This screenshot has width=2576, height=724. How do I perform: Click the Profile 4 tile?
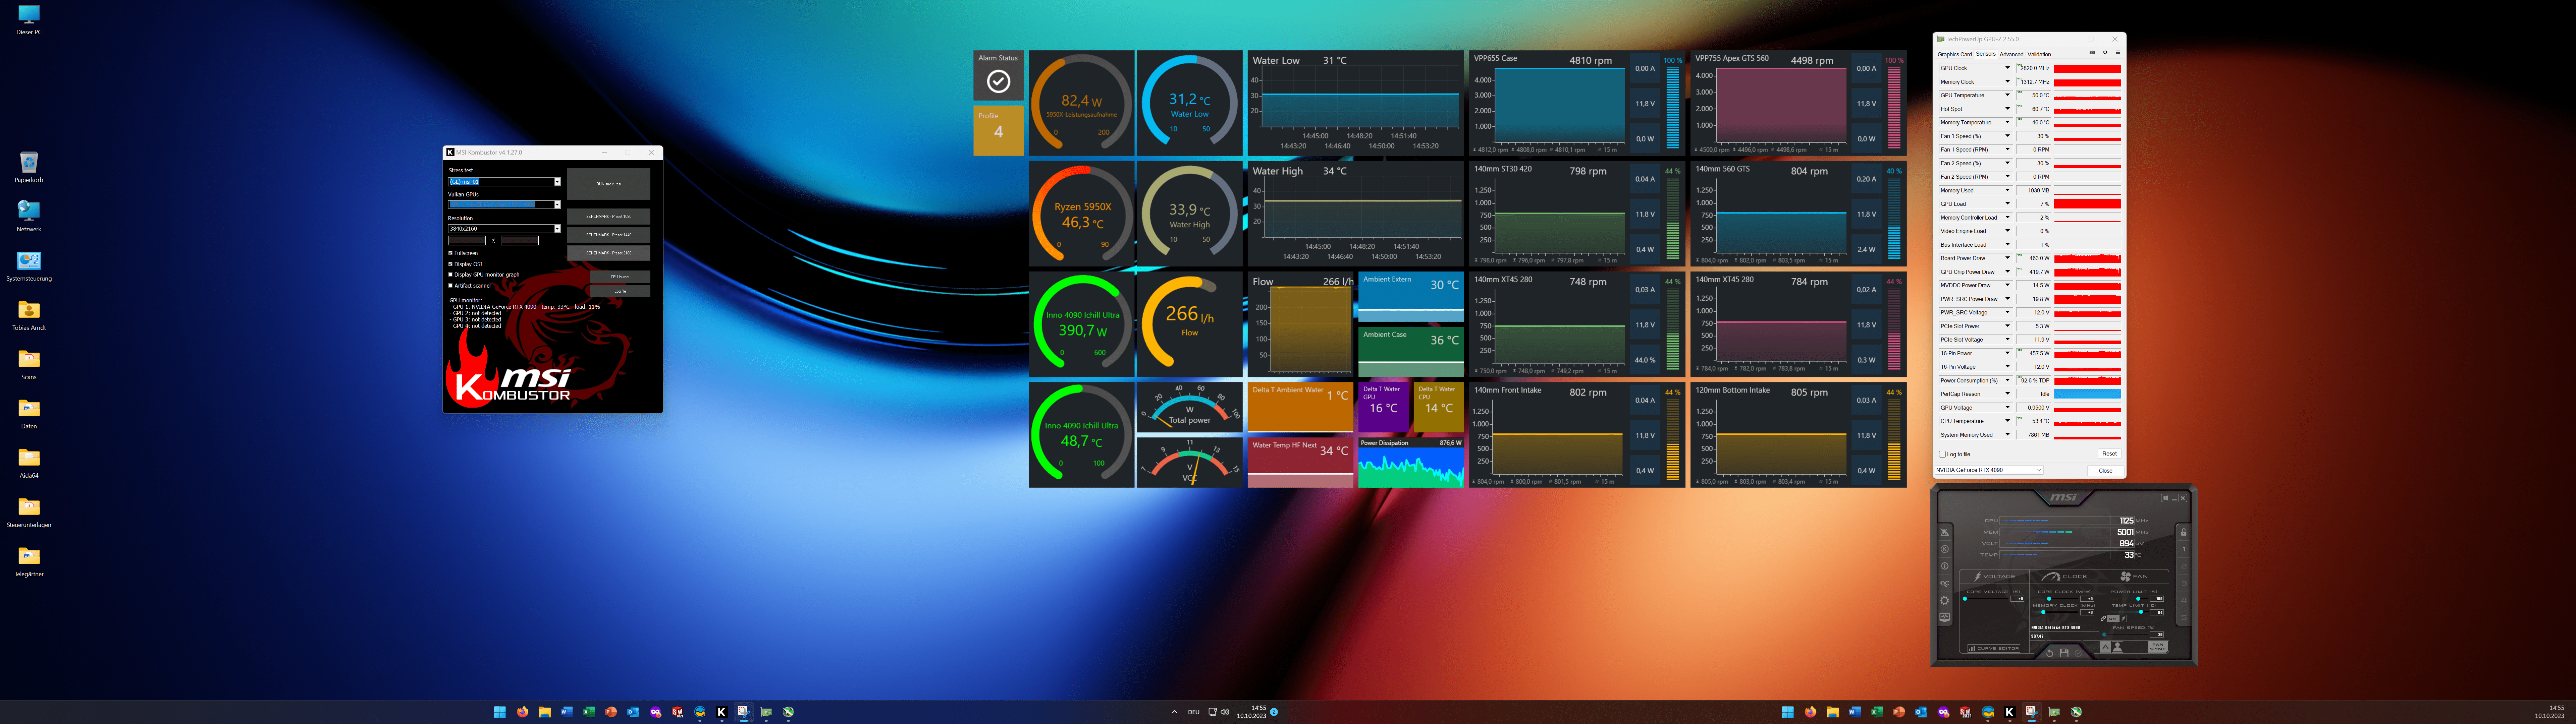click(x=998, y=131)
